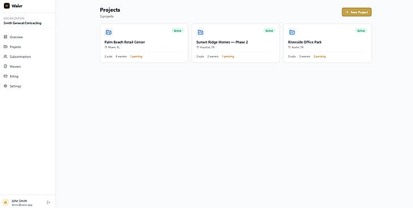Image resolution: width=413 pixels, height=208 pixels.
Task: Click the Projects folder icon in sidebar
Action: coord(5,46)
